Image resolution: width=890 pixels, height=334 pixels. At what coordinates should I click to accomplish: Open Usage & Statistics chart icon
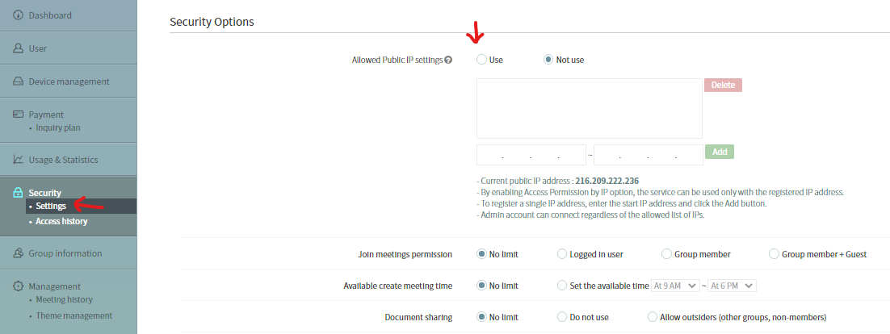(x=18, y=160)
